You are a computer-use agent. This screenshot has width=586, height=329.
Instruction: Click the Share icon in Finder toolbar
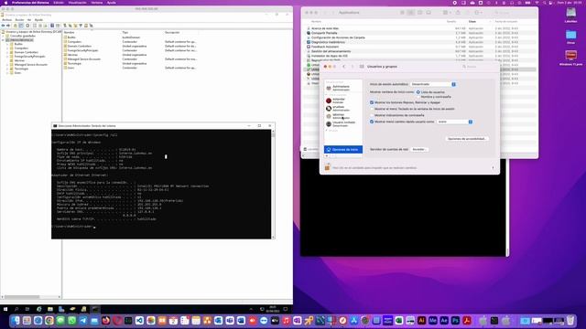pos(458,13)
